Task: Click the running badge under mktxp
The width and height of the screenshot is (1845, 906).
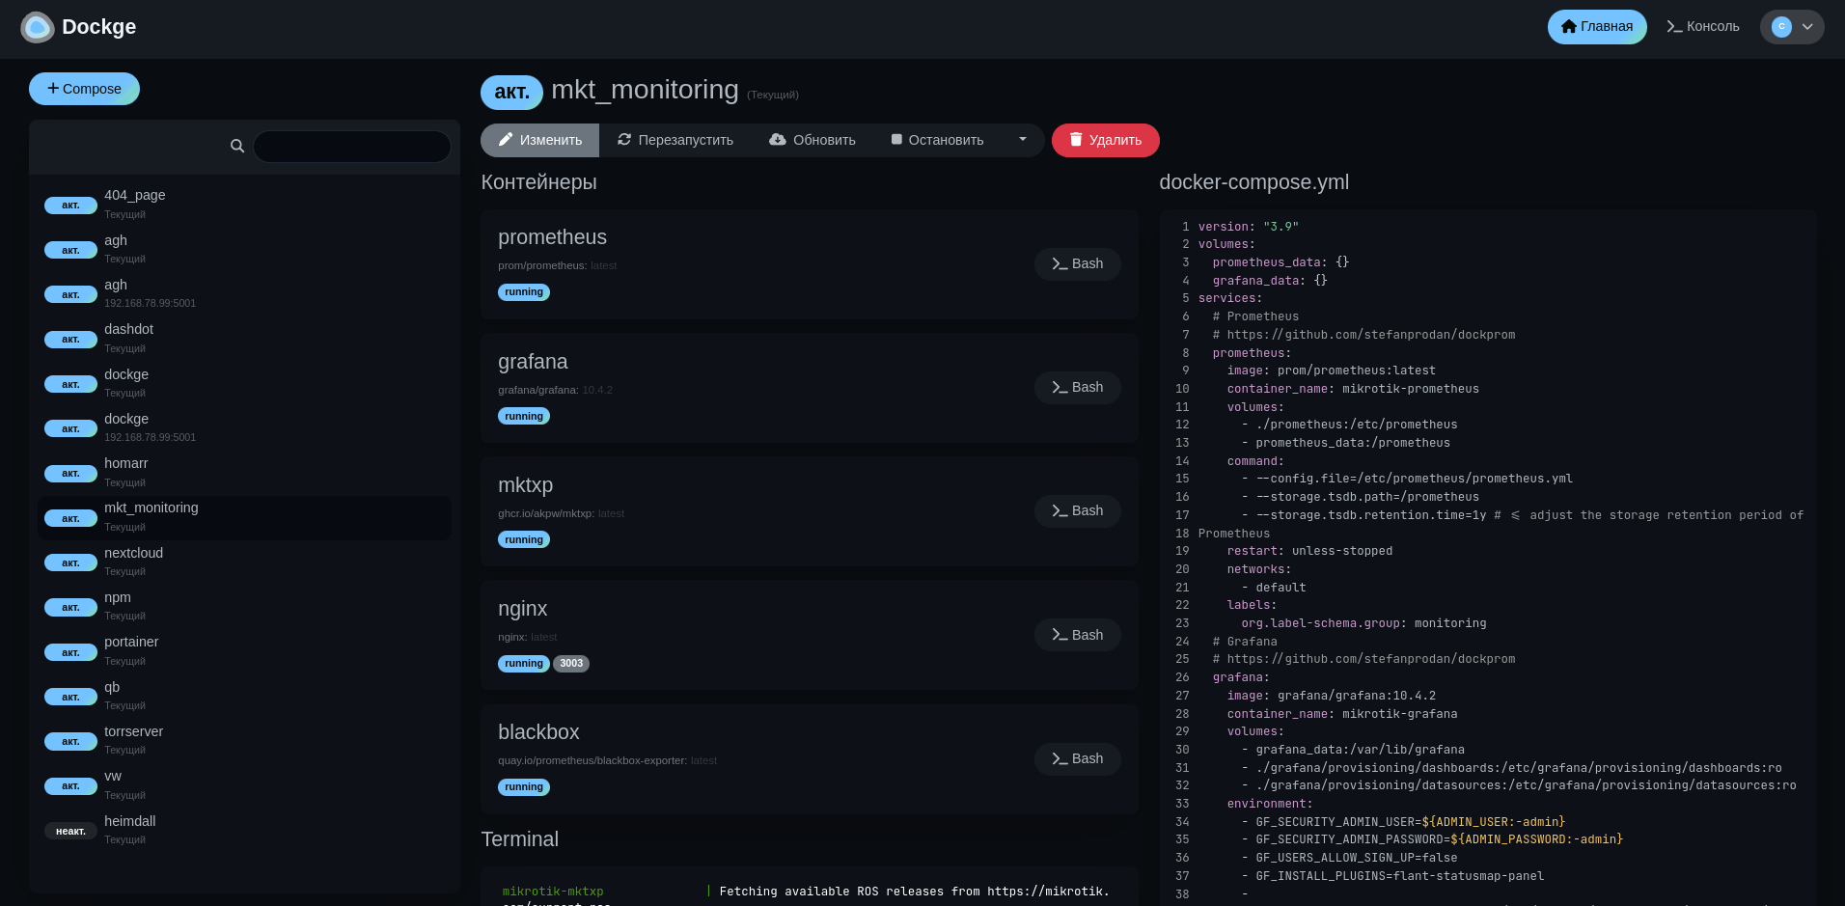Action: click(x=524, y=539)
